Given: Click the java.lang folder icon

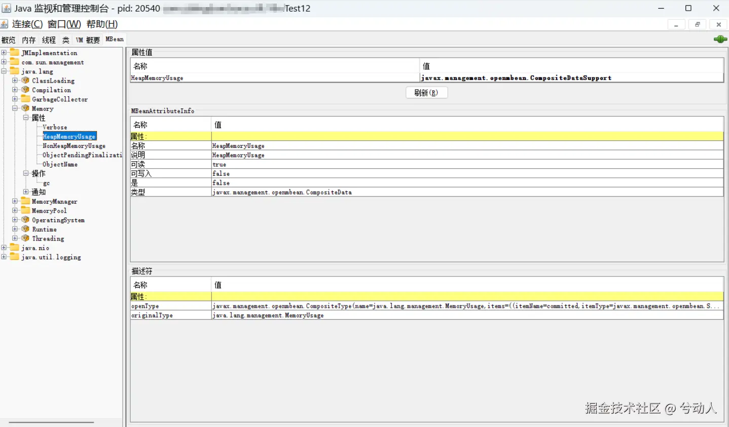Looking at the screenshot, I should 15,71.
